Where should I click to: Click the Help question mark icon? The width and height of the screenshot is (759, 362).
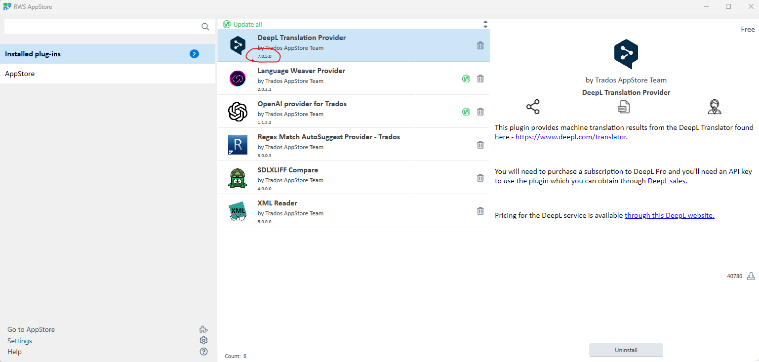pyautogui.click(x=203, y=352)
